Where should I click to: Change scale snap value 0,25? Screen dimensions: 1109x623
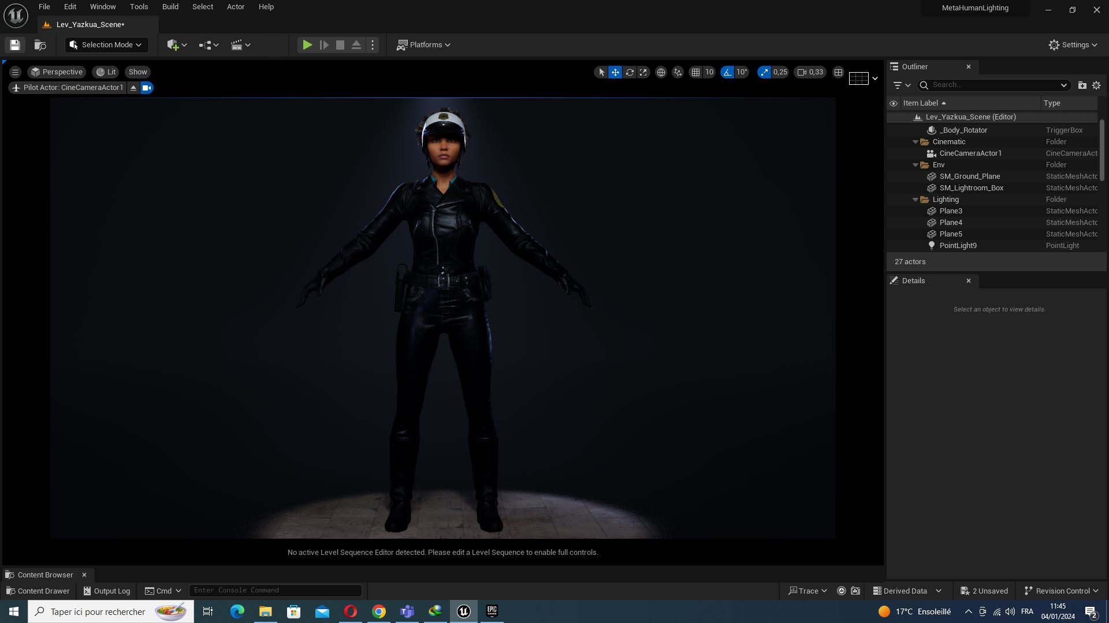[x=780, y=72]
